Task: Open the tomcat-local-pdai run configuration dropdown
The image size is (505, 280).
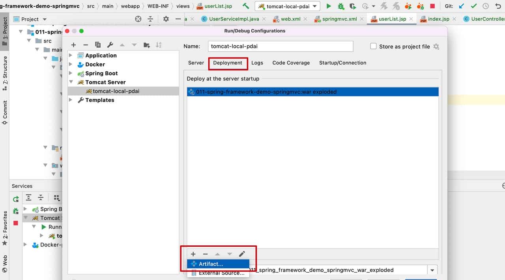Action: (x=287, y=6)
